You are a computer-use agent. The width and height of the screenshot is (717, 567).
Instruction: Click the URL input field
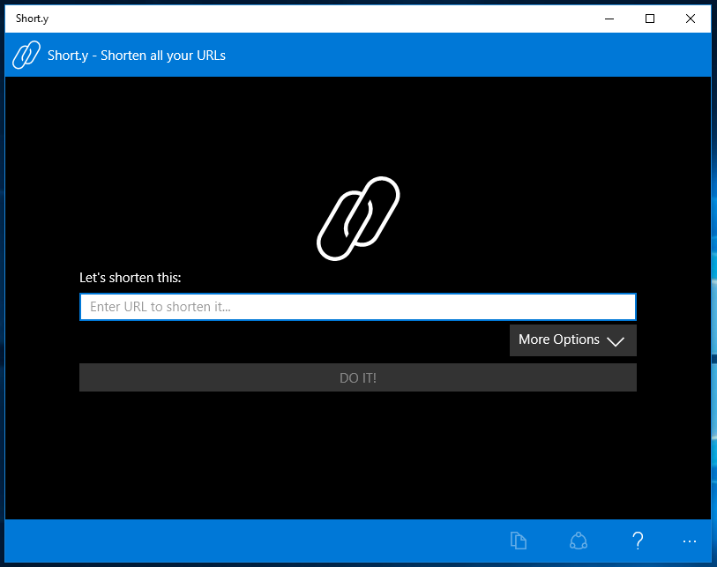pos(357,307)
